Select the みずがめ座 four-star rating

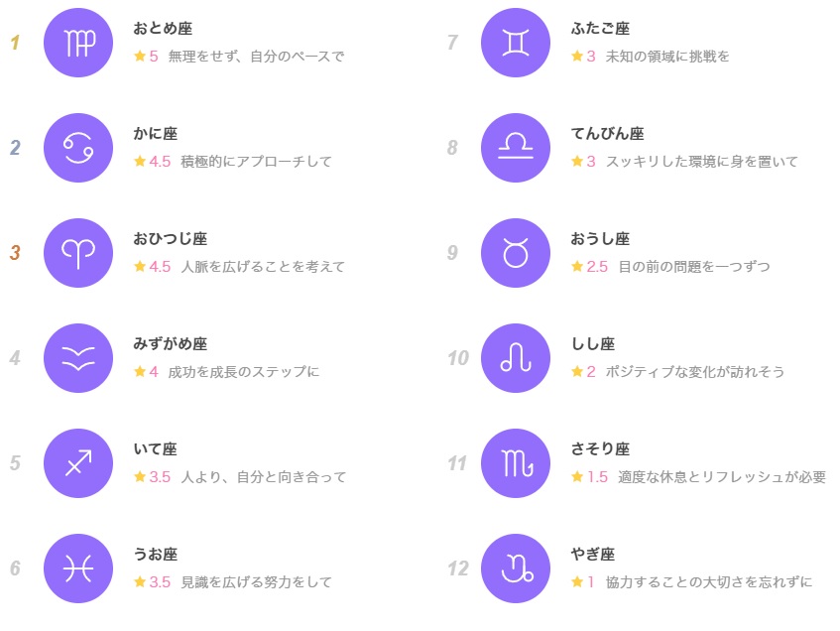[146, 371]
